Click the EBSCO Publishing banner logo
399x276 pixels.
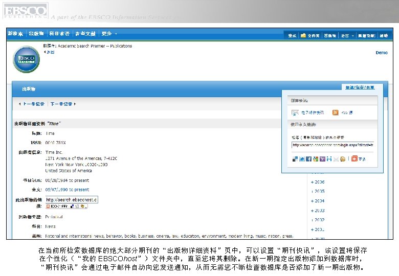point(25,11)
